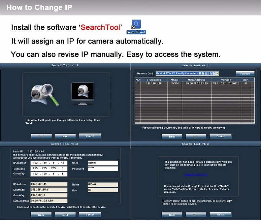The width and height of the screenshot is (261, 224).
Task: Click Cancel in the wizard welcome panel
Action: (90, 136)
